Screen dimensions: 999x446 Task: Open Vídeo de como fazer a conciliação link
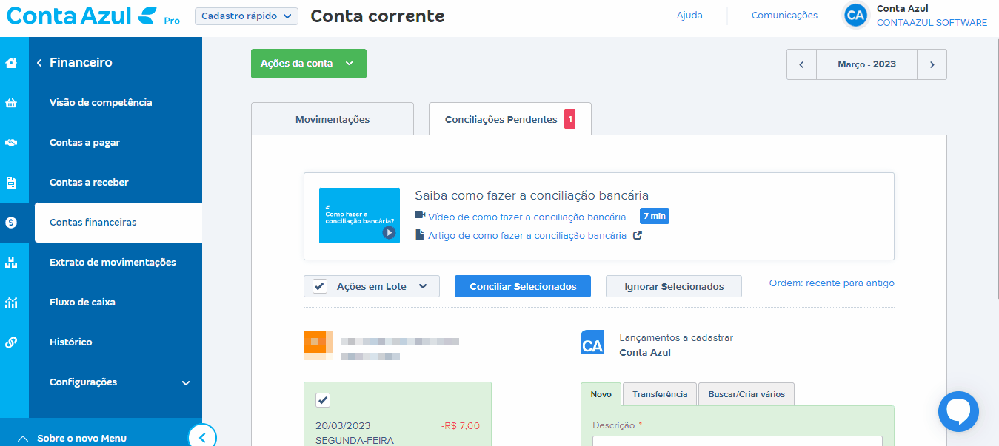coord(527,217)
